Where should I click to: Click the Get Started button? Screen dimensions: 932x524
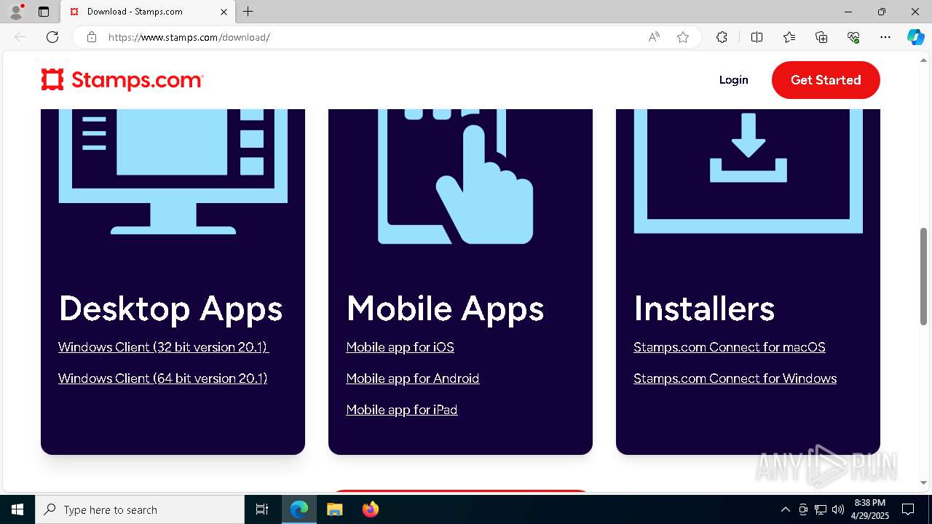click(x=826, y=80)
